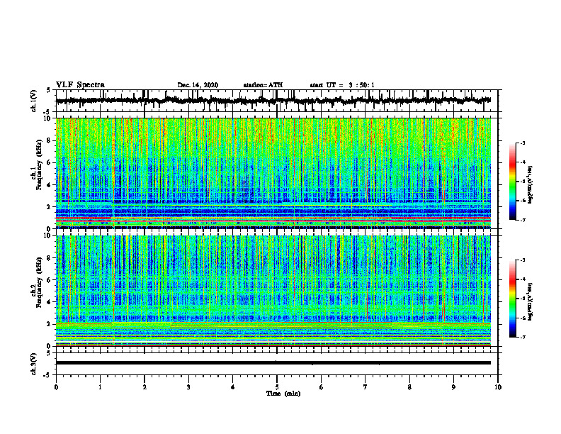Screen dimensions: 561x434
Task: Click the "8" minute time tick label
Action: pos(409,387)
